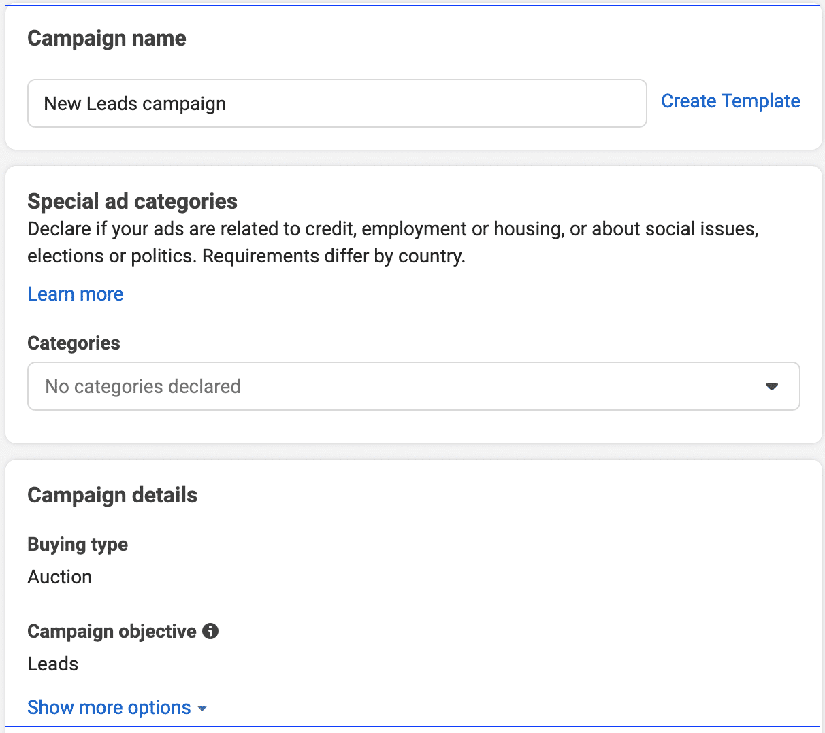Click the Categories label

pos(74,343)
